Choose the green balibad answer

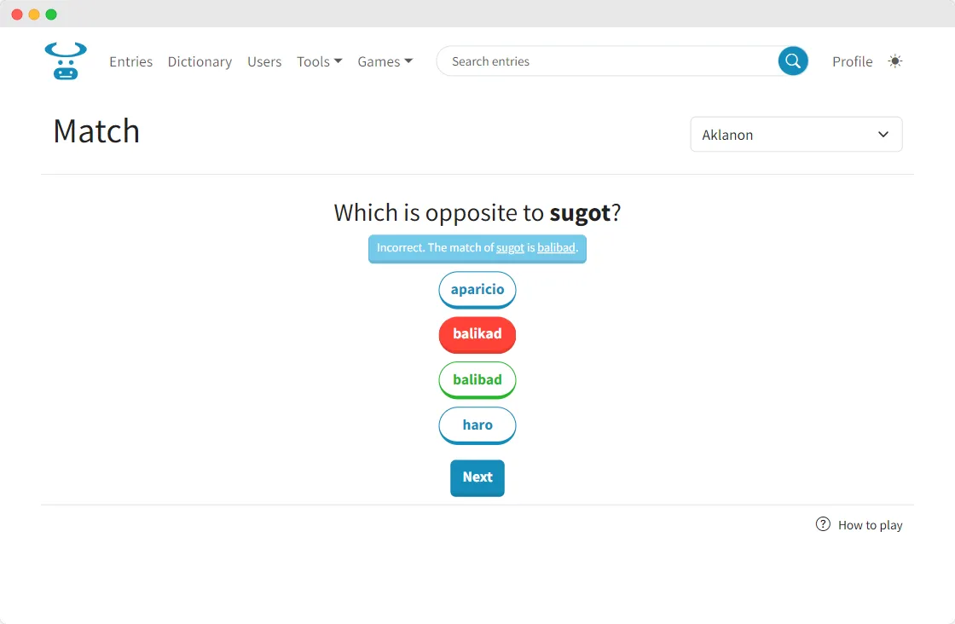[x=477, y=380]
